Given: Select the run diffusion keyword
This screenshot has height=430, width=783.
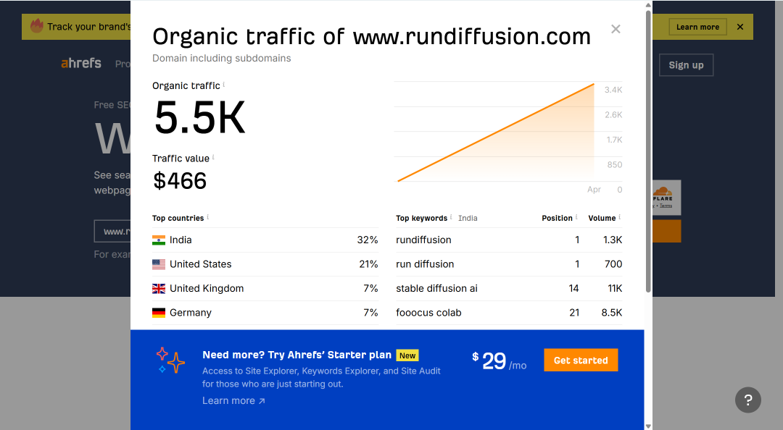Looking at the screenshot, I should tap(425, 264).
